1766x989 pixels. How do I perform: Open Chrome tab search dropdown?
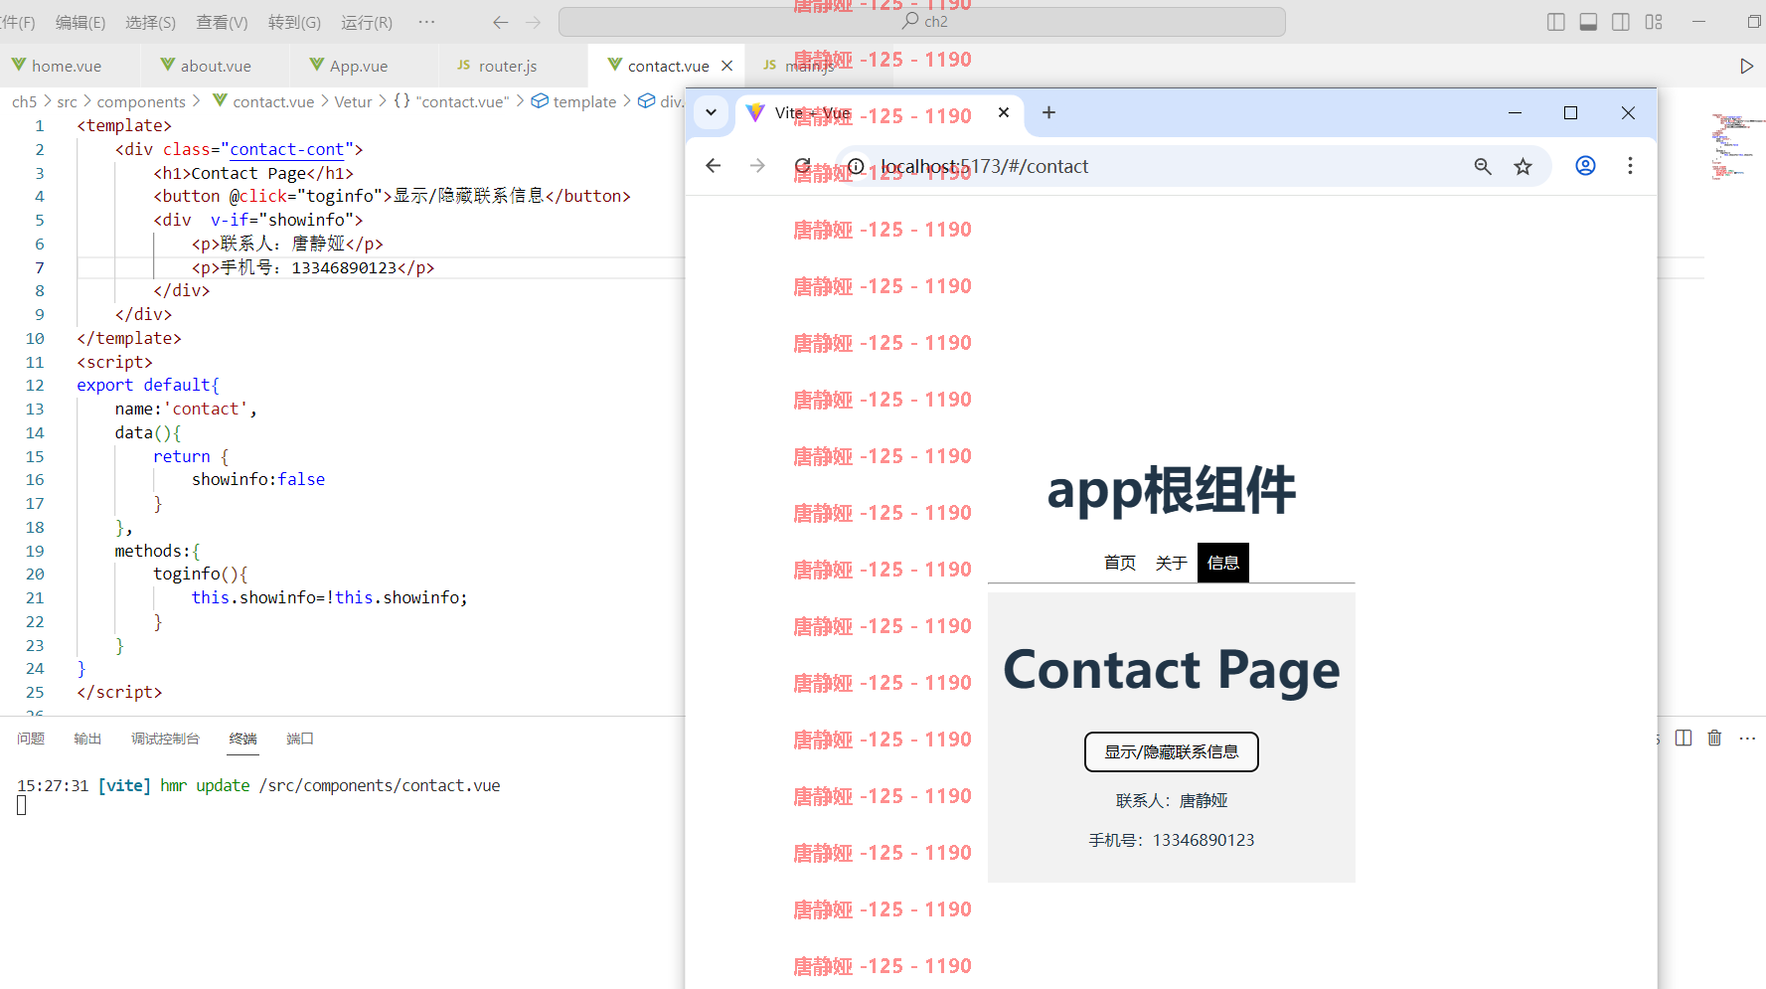click(x=712, y=112)
